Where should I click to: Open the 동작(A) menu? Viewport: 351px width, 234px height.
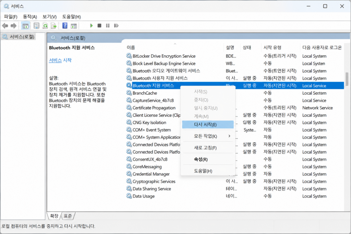(x=30, y=17)
